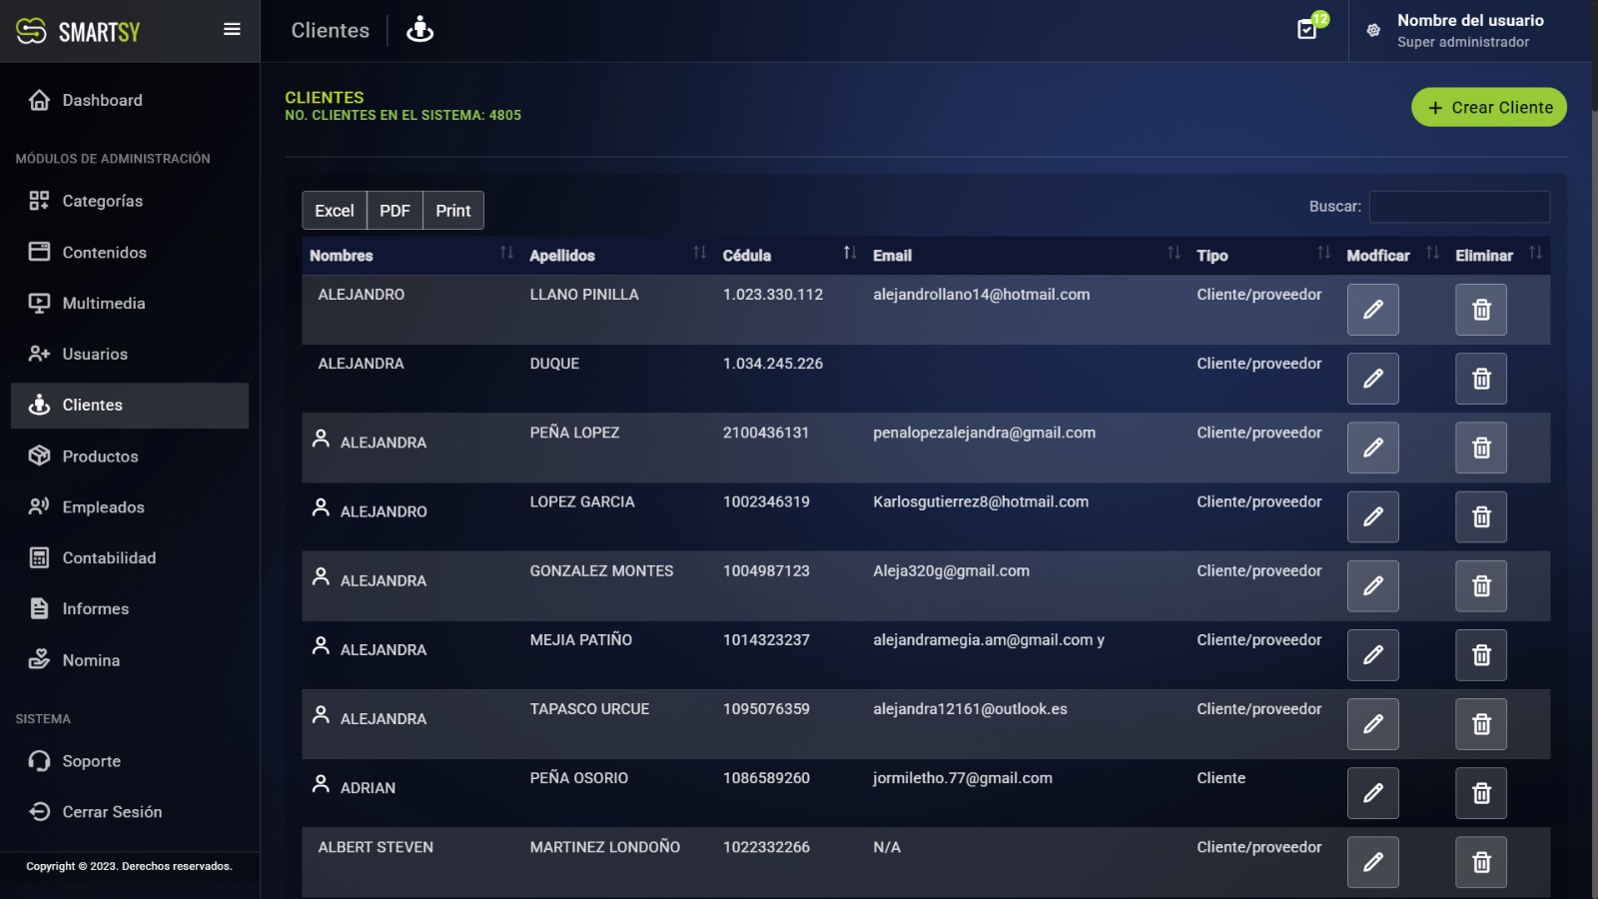
Task: Focus the Buscar search field
Action: (1458, 207)
